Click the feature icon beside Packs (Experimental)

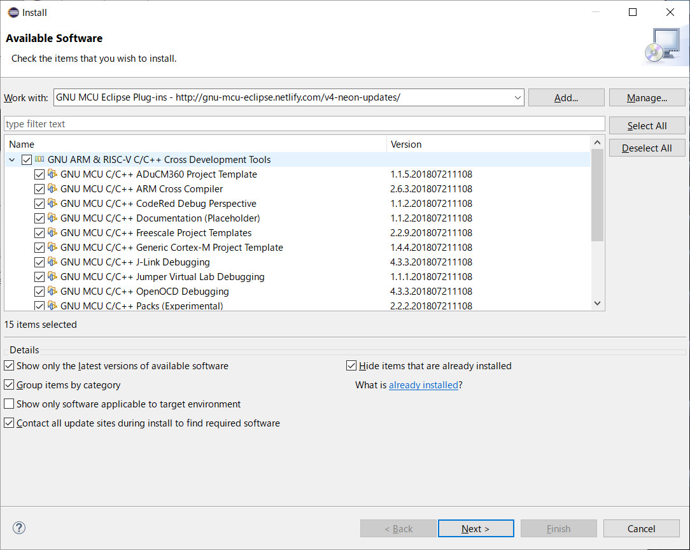(x=52, y=306)
